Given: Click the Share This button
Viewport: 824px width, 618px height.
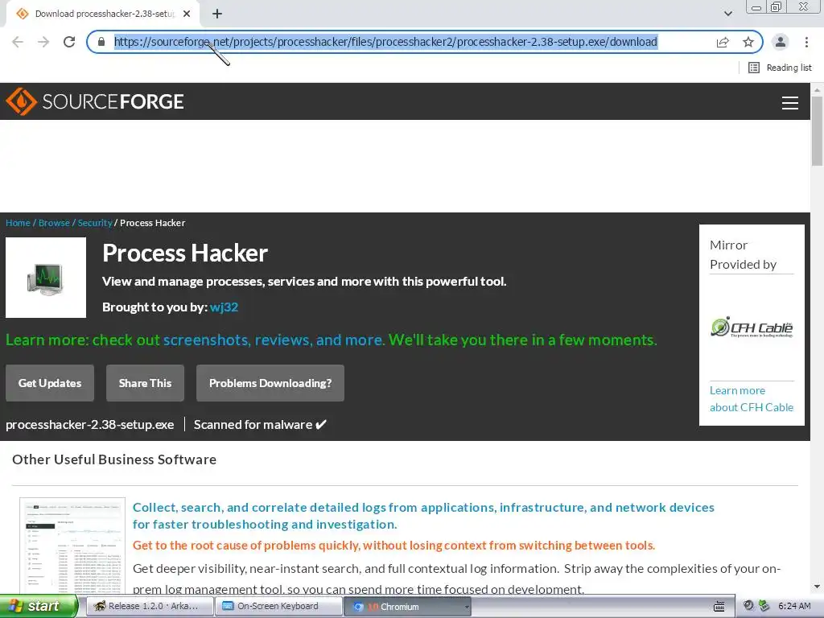Looking at the screenshot, I should tap(145, 383).
